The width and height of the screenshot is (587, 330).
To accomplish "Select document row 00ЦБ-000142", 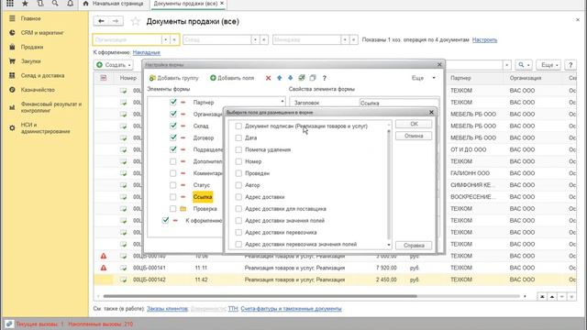I will point(335,280).
